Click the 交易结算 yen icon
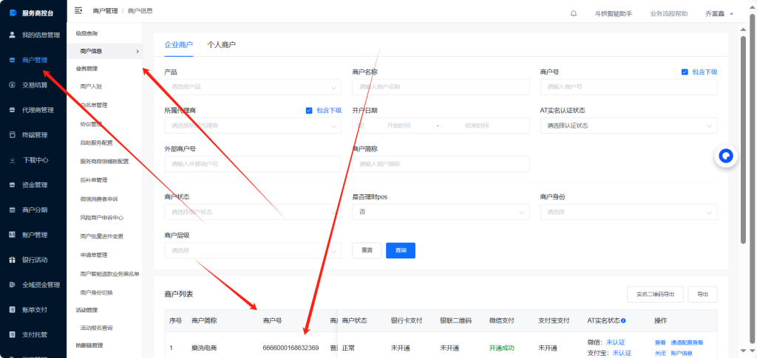 (13, 85)
